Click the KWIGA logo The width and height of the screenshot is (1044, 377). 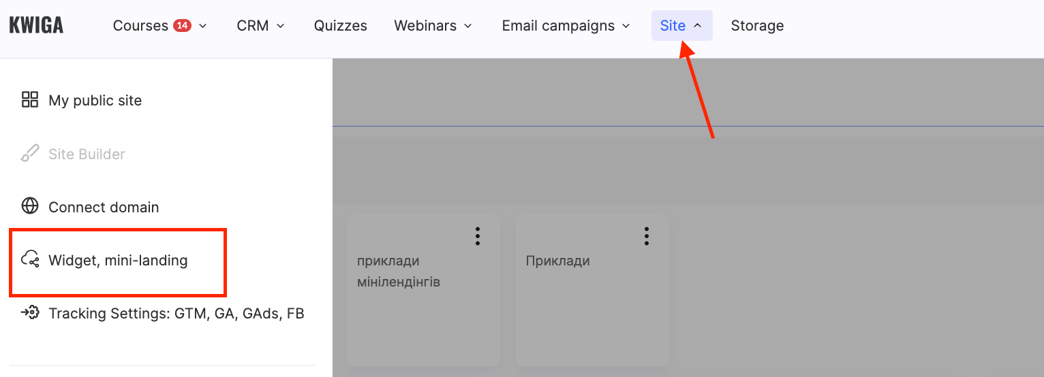(x=36, y=26)
